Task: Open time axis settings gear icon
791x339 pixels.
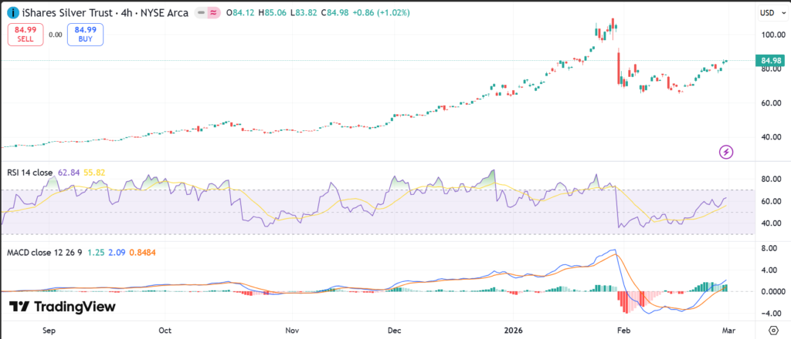Action: pyautogui.click(x=769, y=329)
